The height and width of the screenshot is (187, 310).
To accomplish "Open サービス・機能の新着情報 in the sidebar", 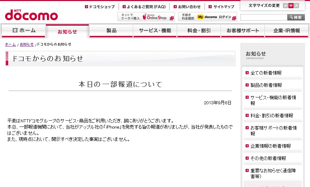I will 273,100.
